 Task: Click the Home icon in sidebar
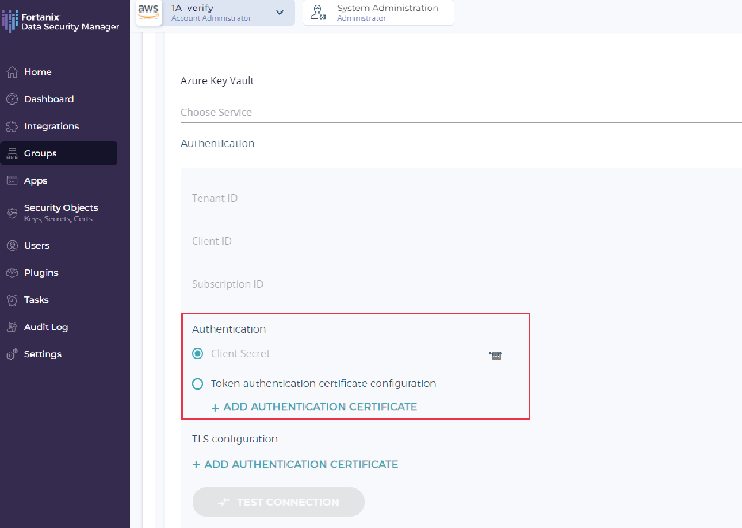(12, 72)
